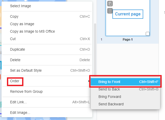The height and width of the screenshot is (120, 165).
Task: Cut the selected image
Action: pos(13,39)
